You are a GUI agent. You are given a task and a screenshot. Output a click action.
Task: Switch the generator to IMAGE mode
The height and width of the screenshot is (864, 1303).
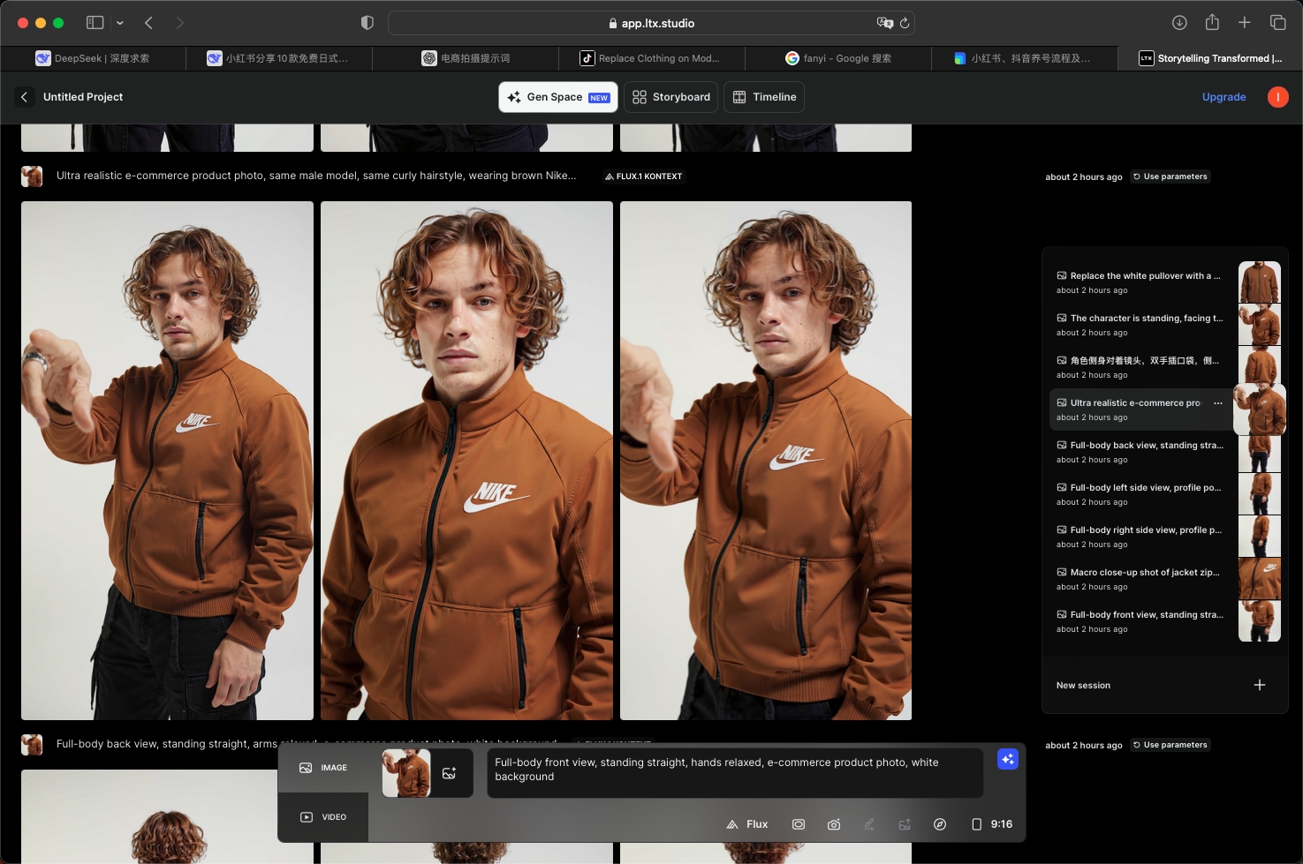tap(323, 768)
